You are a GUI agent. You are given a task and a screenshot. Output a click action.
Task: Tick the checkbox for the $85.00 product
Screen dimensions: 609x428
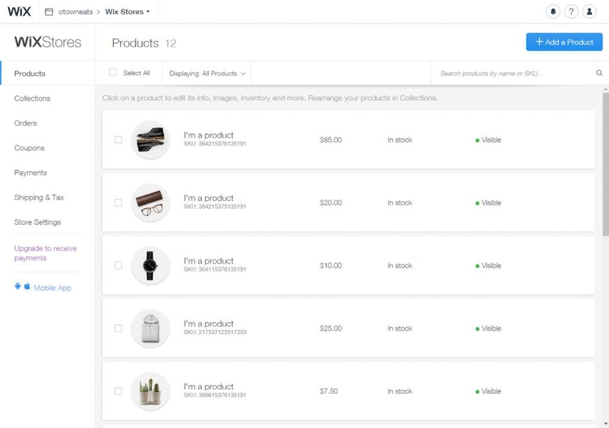(119, 140)
